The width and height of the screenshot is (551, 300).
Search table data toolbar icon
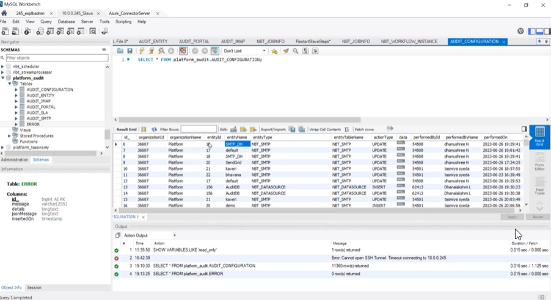[x=93, y=31]
